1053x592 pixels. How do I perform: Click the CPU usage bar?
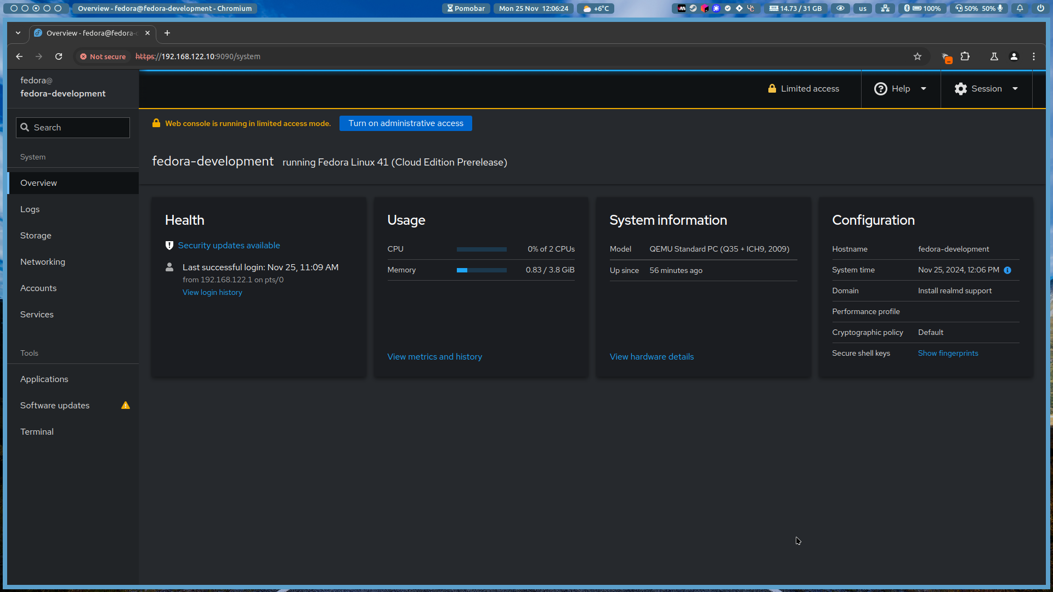(x=482, y=249)
